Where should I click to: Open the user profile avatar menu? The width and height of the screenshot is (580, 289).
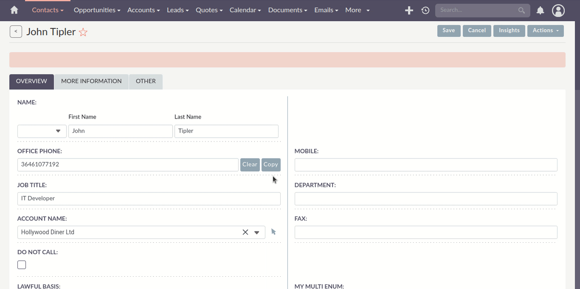[558, 10]
